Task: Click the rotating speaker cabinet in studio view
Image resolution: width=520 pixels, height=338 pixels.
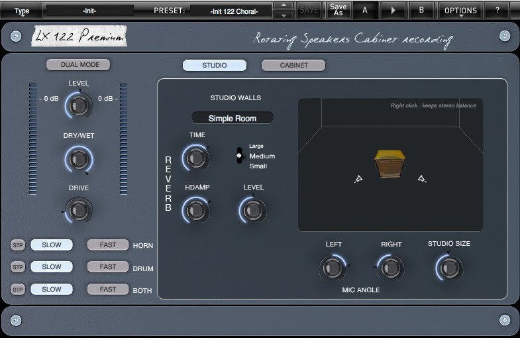Action: (390, 164)
